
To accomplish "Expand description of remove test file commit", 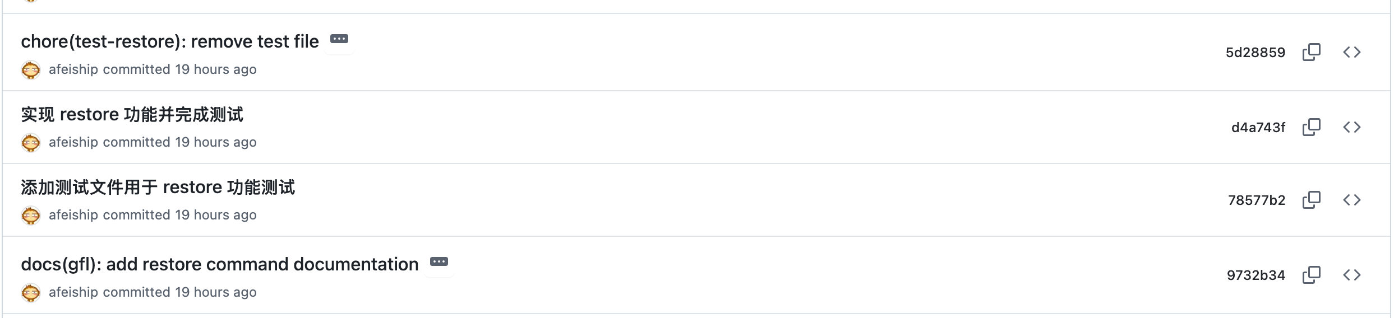I will 339,39.
